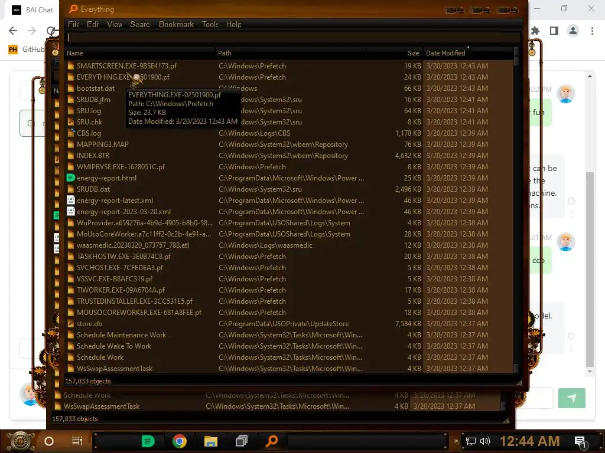
Task: Toggle the Chrome side panel icon
Action: [554, 31]
